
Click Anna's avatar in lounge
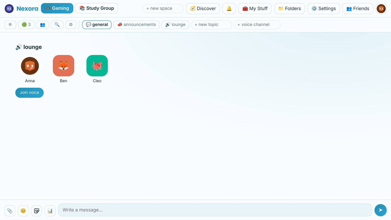pyautogui.click(x=30, y=66)
